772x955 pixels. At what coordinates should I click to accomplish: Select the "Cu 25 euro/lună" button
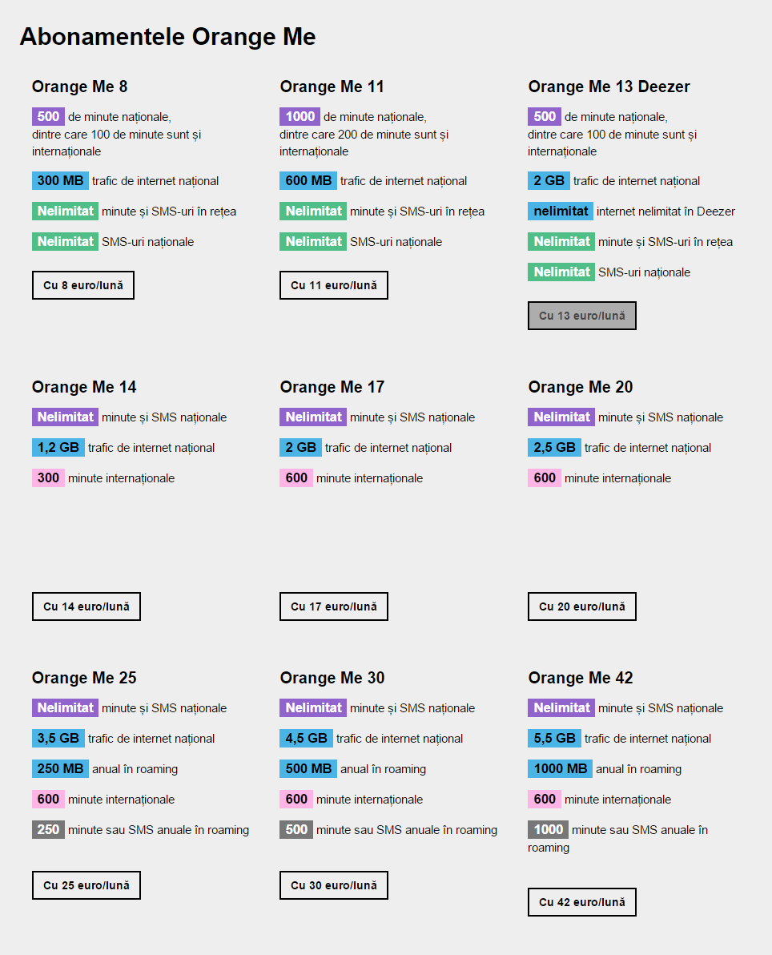(86, 885)
